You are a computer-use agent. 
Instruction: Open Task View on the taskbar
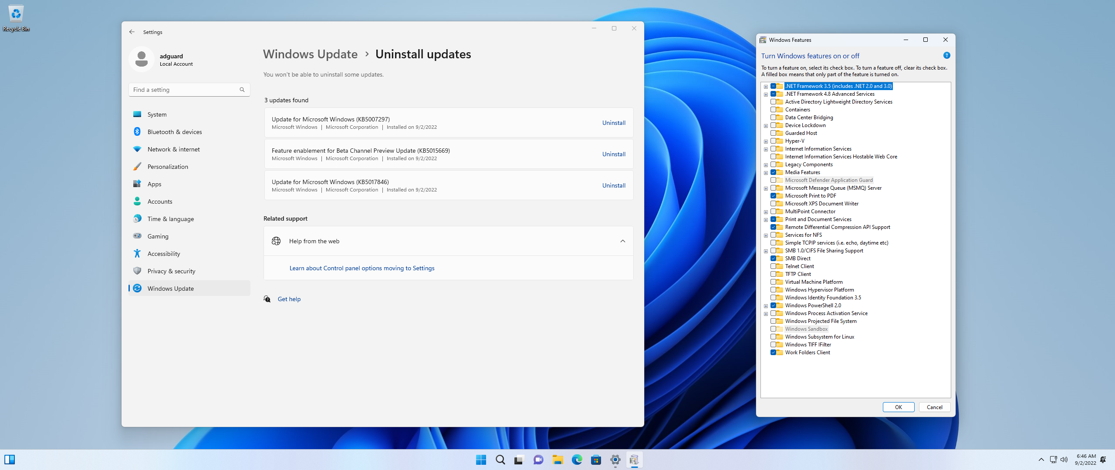tap(519, 460)
